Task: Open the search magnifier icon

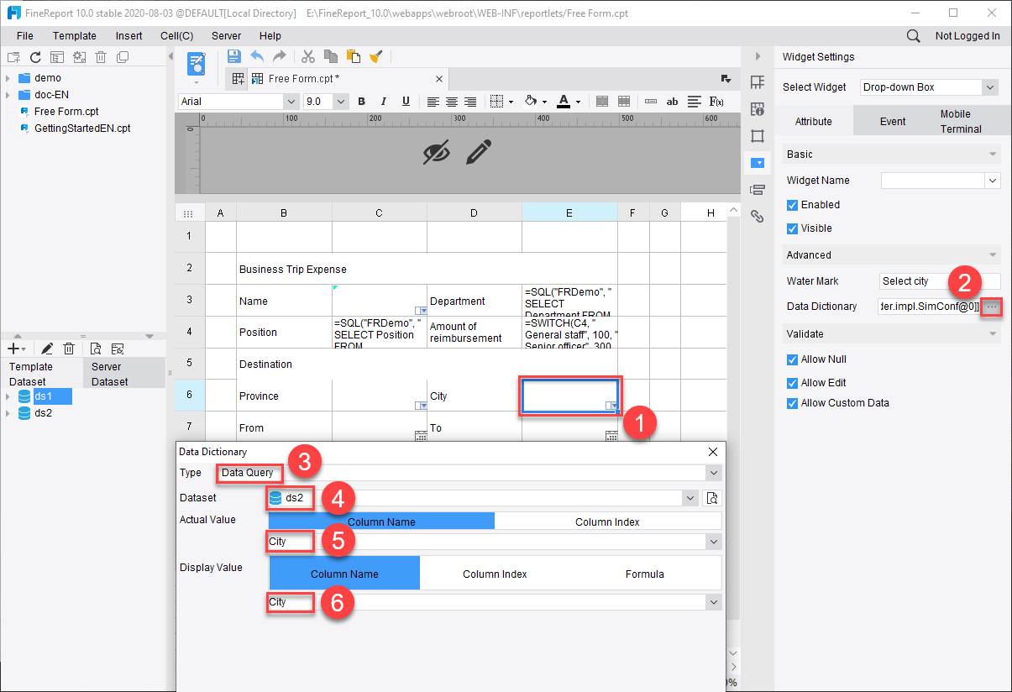Action: (x=914, y=36)
